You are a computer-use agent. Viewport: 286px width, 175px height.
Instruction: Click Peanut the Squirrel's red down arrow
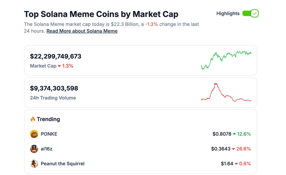pos(236,164)
